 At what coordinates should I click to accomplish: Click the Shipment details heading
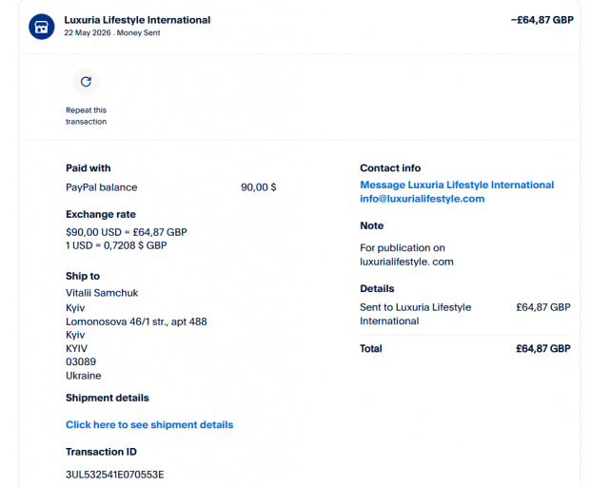tap(107, 399)
